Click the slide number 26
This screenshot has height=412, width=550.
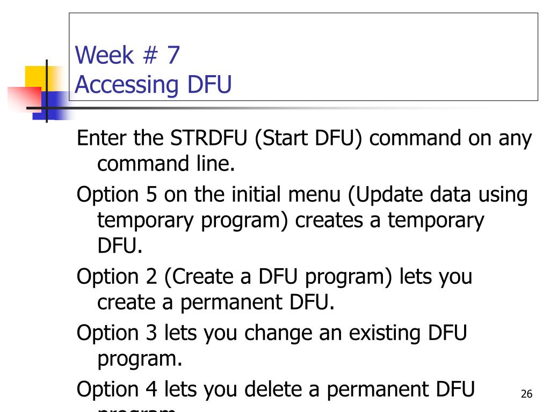click(526, 394)
